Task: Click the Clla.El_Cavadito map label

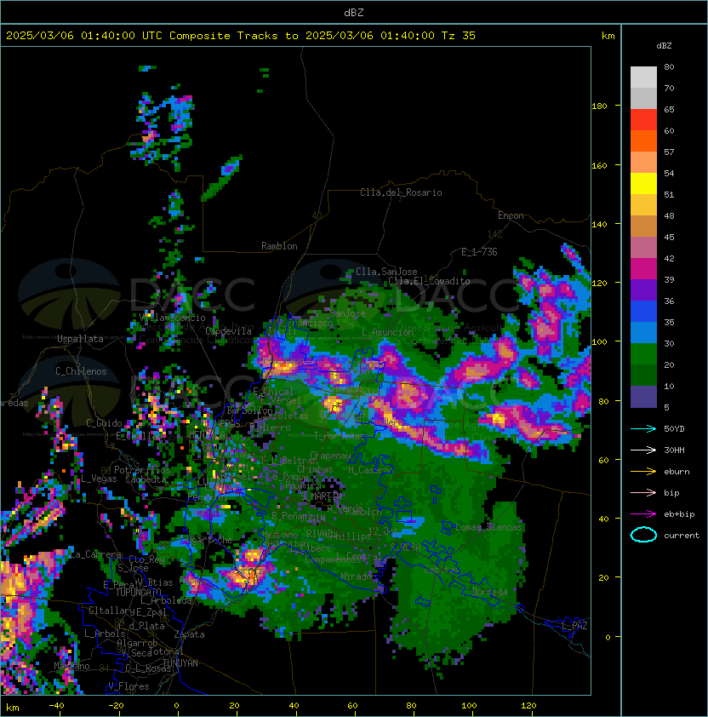Action: pyautogui.click(x=429, y=281)
